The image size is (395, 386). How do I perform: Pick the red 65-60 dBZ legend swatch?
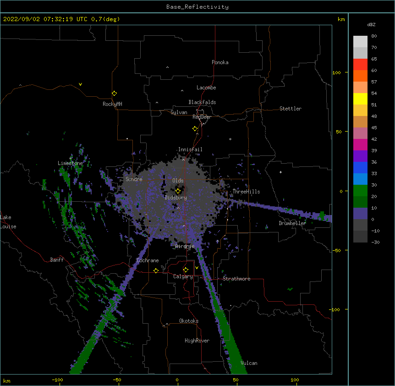coord(360,64)
